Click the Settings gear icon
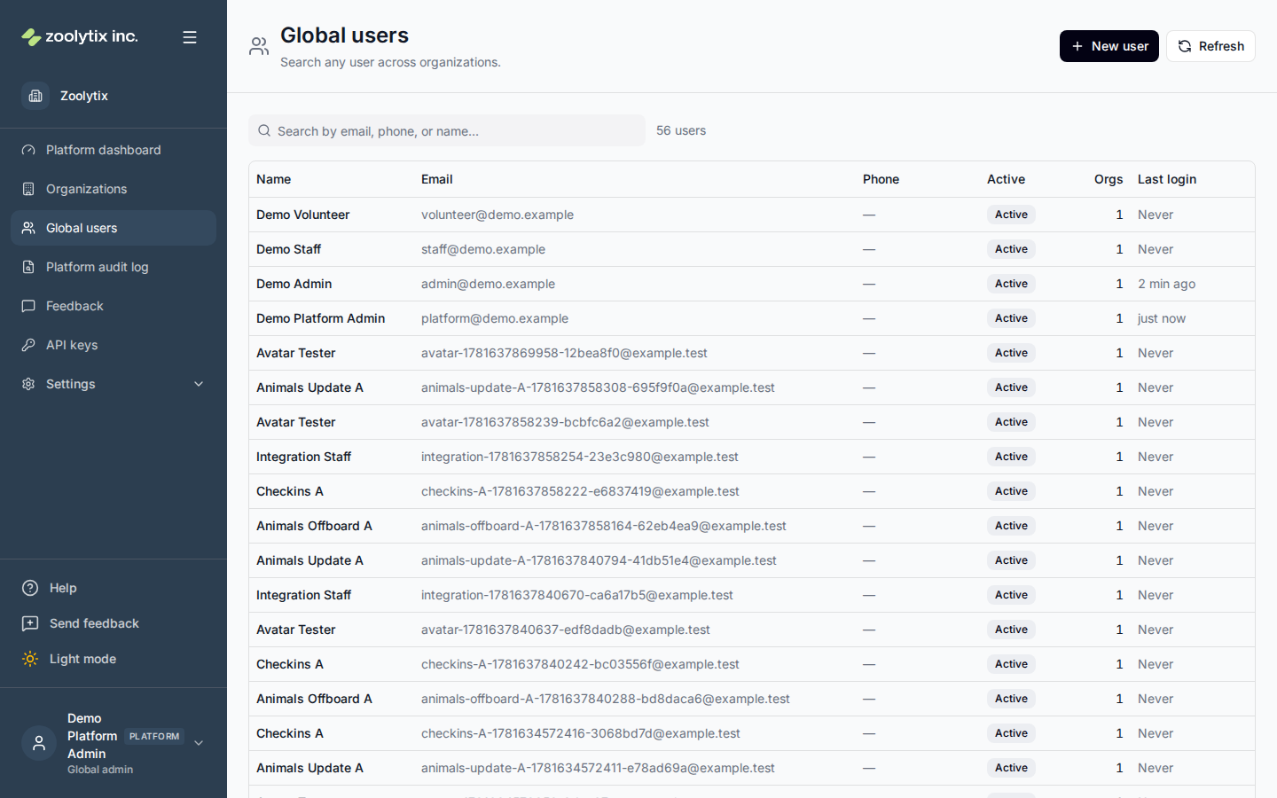The width and height of the screenshot is (1277, 798). [28, 384]
